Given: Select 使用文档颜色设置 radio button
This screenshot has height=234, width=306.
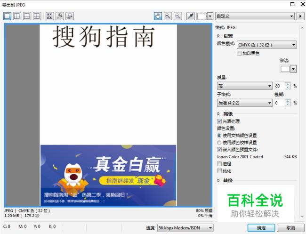Looking at the screenshot, I should pyautogui.click(x=219, y=136).
